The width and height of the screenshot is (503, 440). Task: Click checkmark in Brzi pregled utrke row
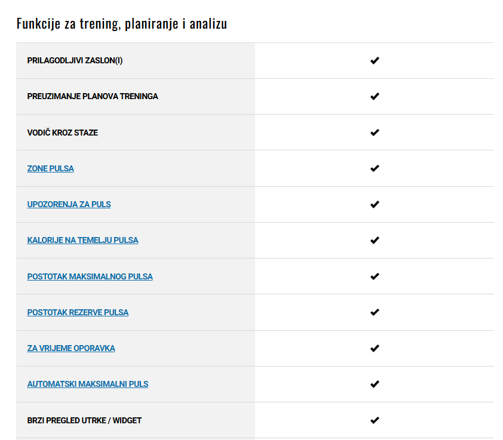coord(375,420)
